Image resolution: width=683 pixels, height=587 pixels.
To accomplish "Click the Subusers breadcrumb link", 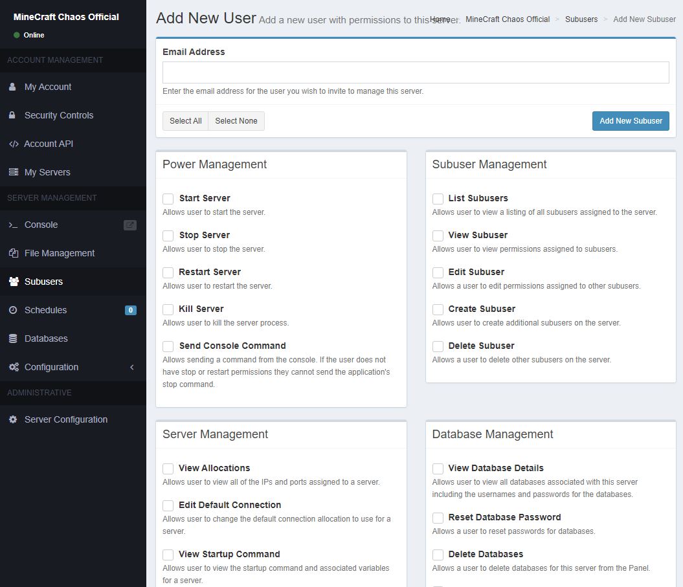I will (581, 19).
